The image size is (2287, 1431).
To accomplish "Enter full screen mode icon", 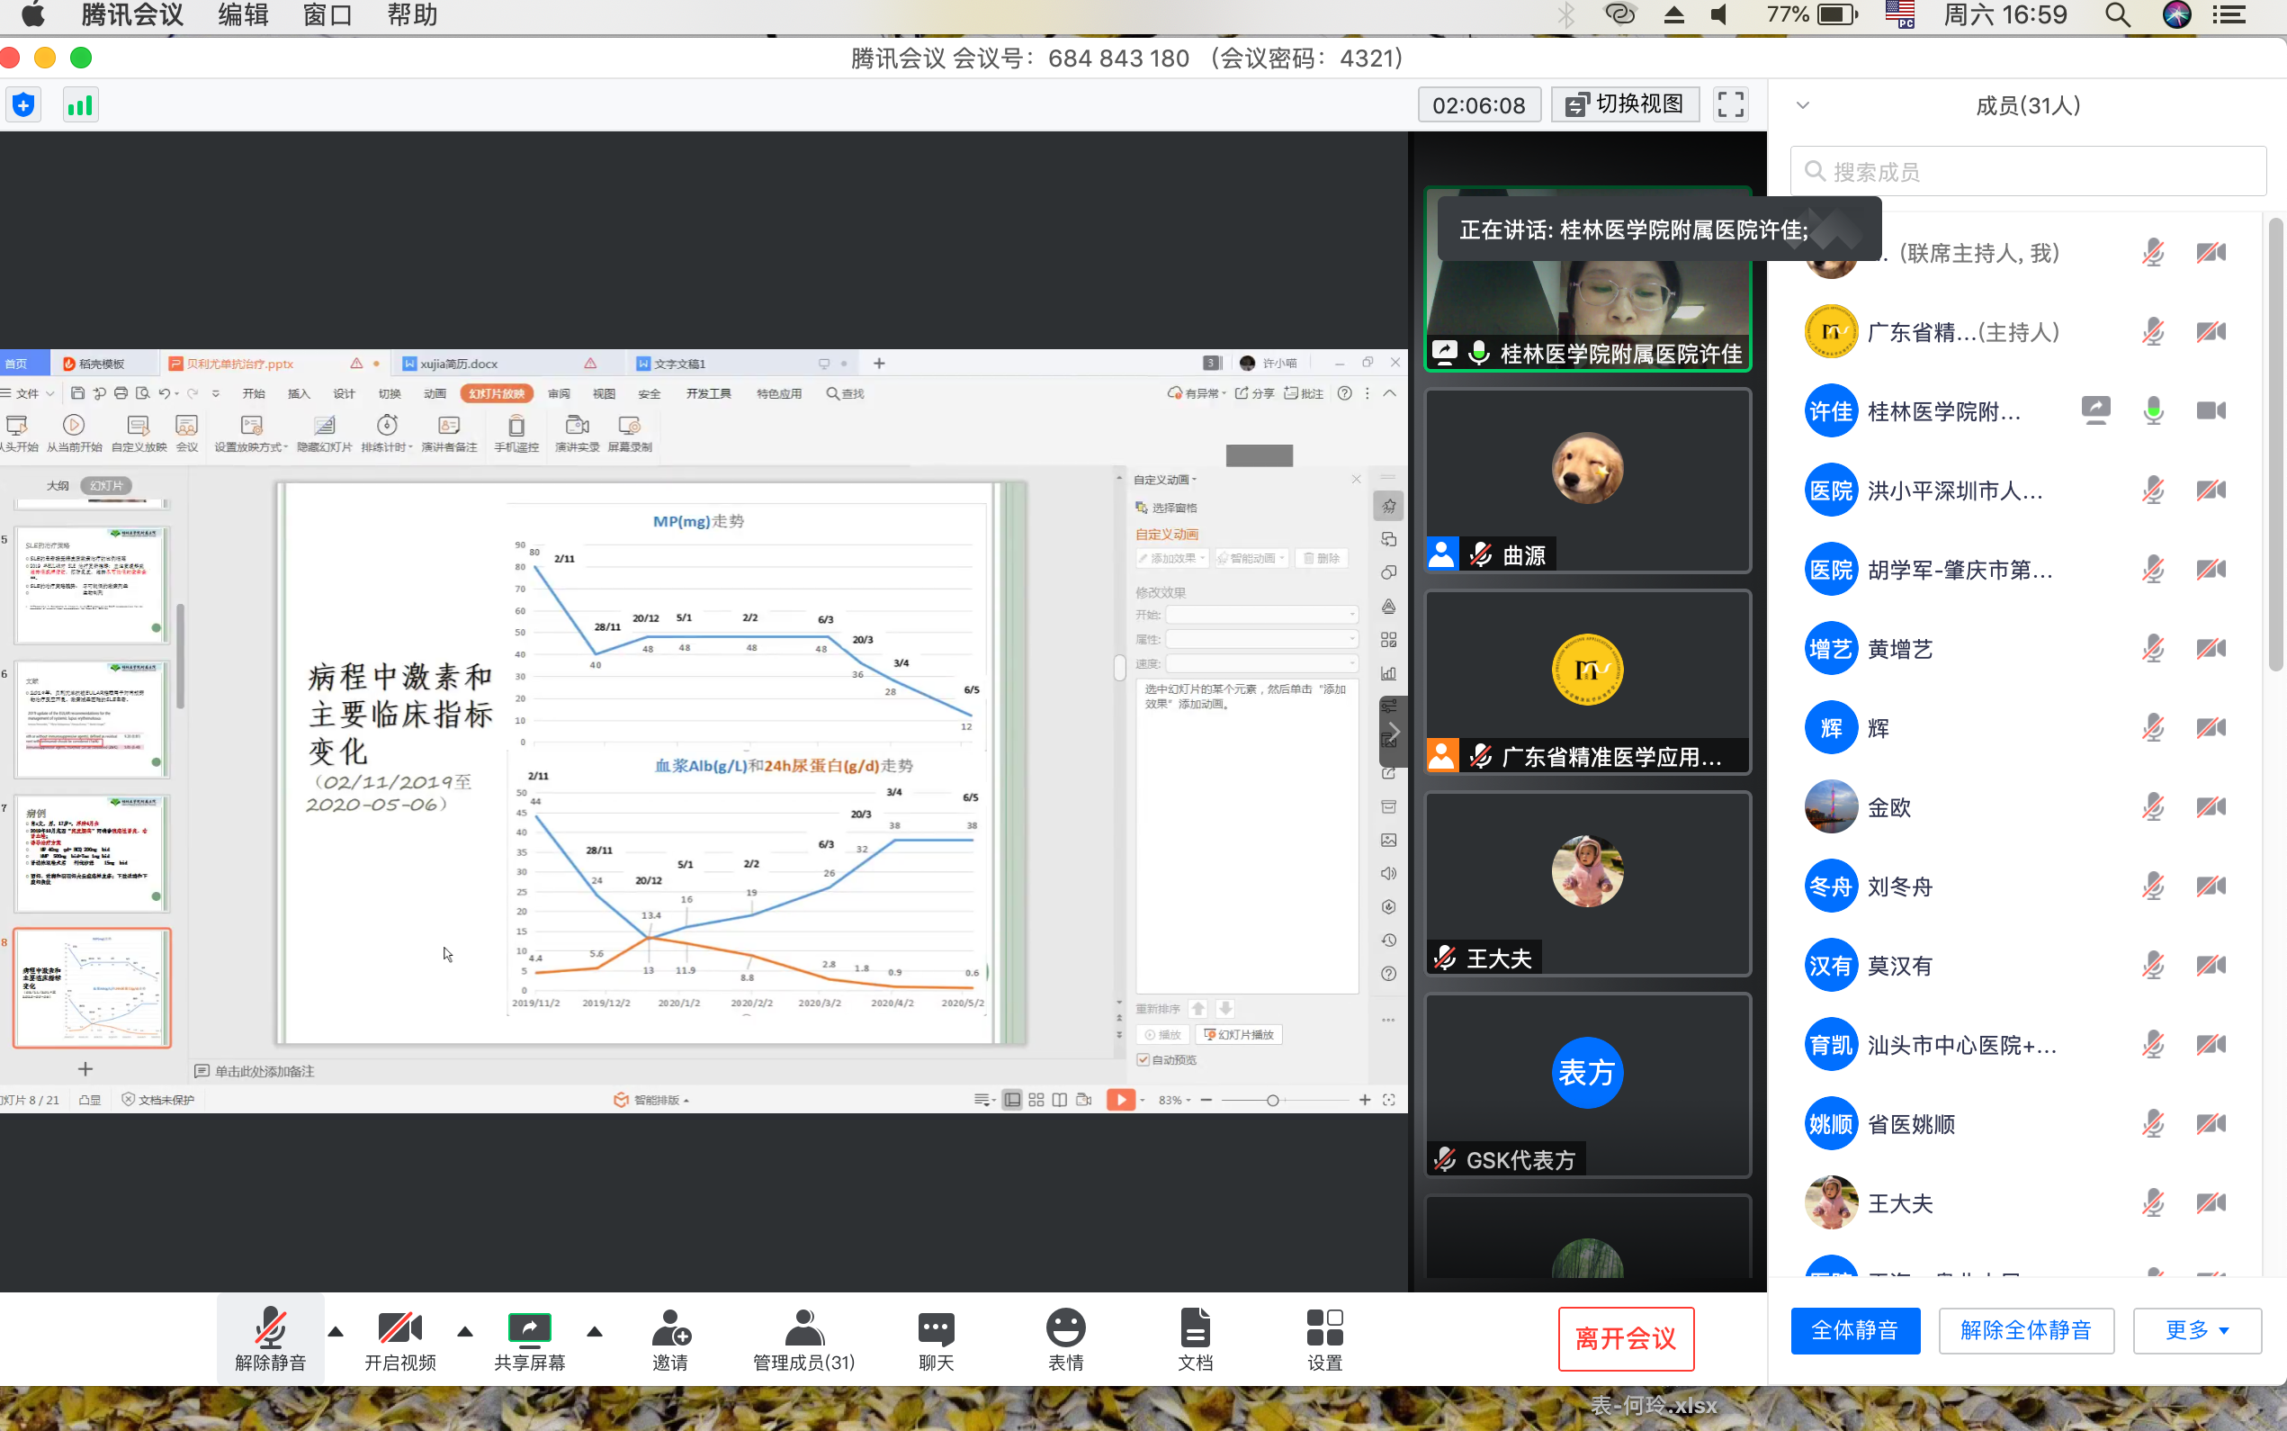I will [1730, 104].
